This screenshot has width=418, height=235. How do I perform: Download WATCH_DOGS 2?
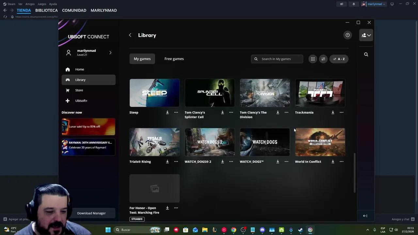222,162
